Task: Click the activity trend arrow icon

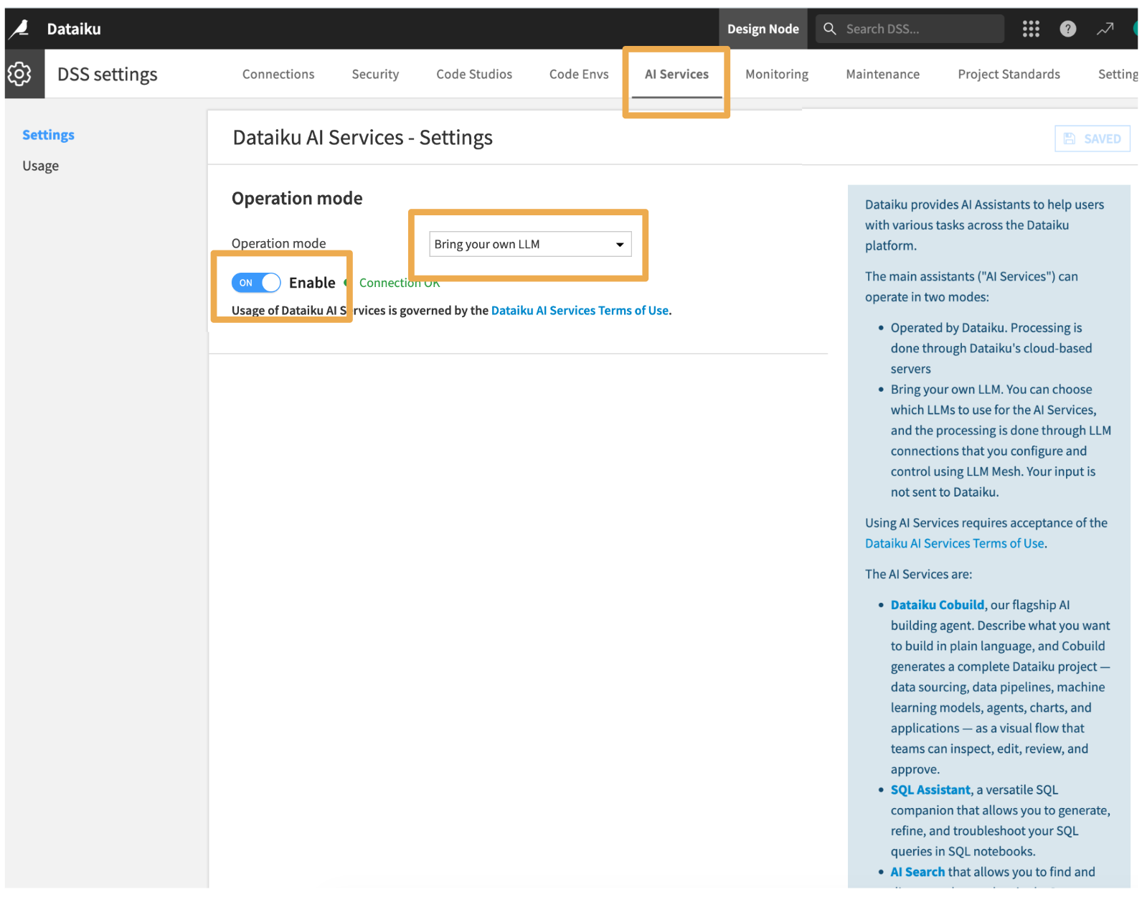Action: tap(1105, 29)
